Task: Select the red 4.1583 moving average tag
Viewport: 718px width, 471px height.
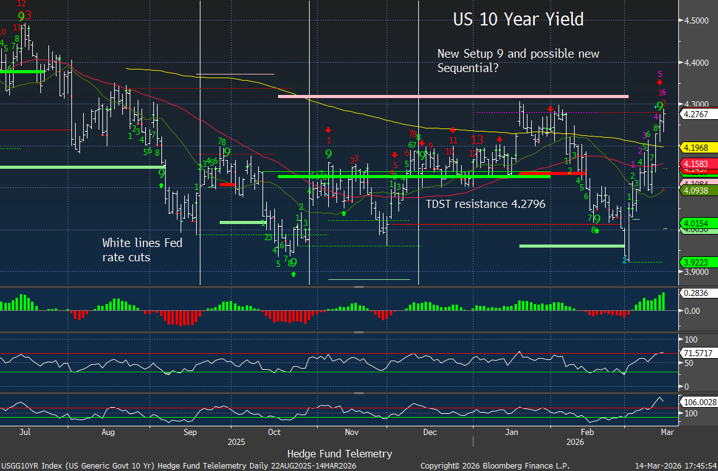Action: (x=699, y=164)
